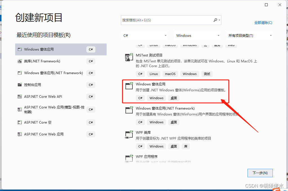Click the Windows 窗体应用 icon in recent templates
This screenshot has width=288, height=191.
(20, 49)
